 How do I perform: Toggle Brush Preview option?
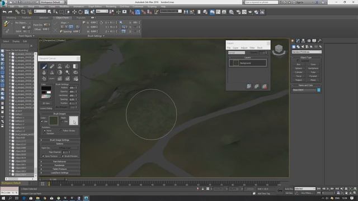point(63,156)
